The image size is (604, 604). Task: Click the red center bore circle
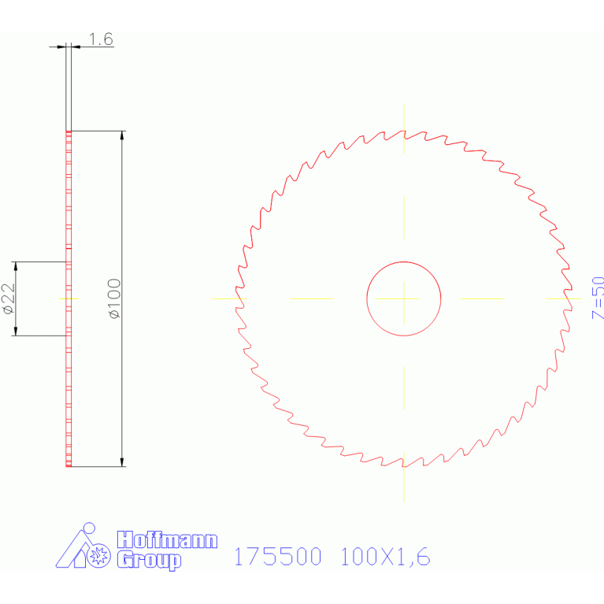pyautogui.click(x=404, y=298)
